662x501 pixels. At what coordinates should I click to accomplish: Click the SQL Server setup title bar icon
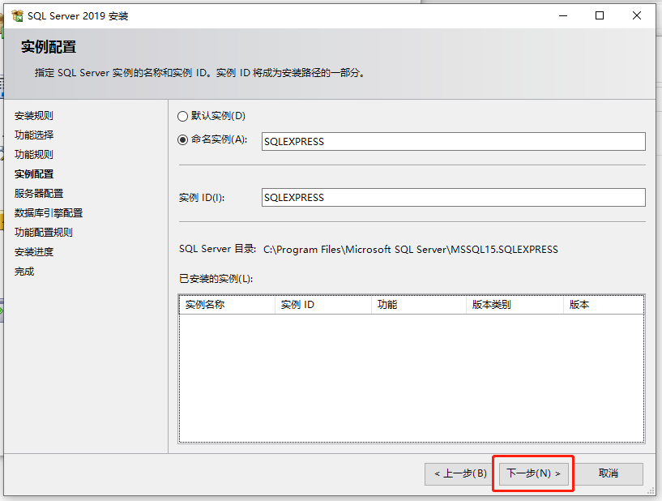coord(17,16)
